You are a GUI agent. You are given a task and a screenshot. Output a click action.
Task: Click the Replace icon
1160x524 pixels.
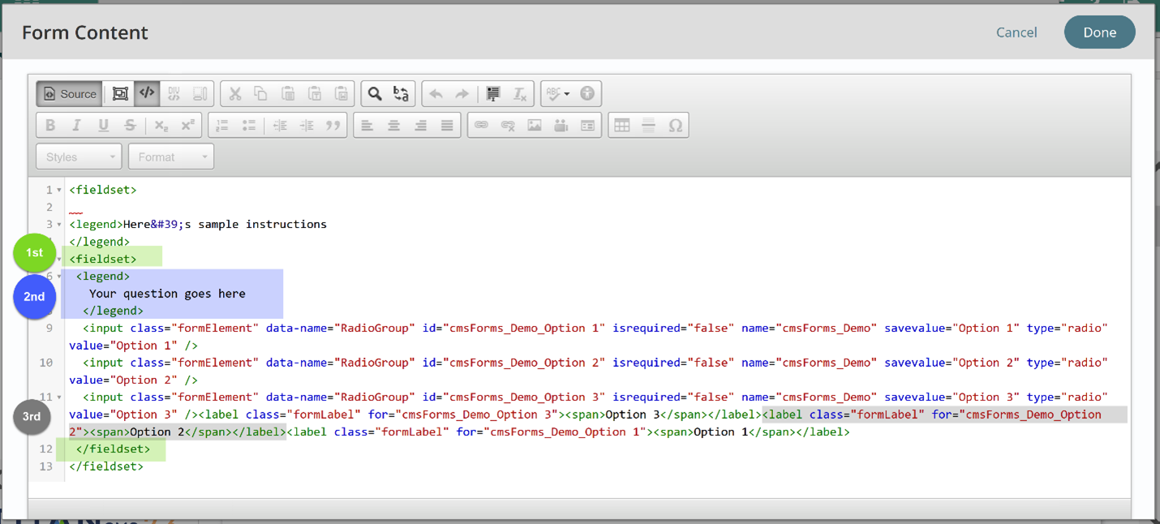coord(402,94)
